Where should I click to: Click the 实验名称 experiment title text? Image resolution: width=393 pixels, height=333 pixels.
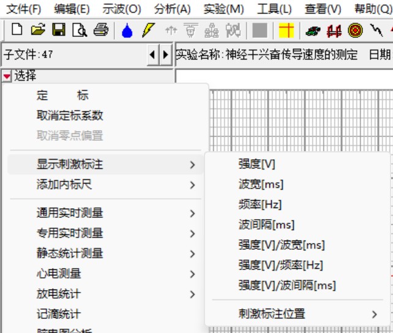click(x=267, y=54)
